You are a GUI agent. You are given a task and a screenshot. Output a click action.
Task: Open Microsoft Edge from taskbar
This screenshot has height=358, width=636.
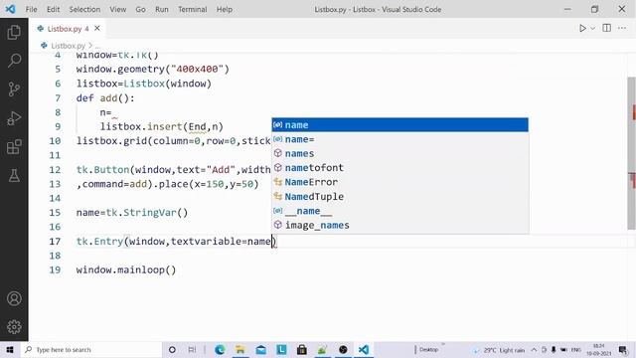point(220,349)
